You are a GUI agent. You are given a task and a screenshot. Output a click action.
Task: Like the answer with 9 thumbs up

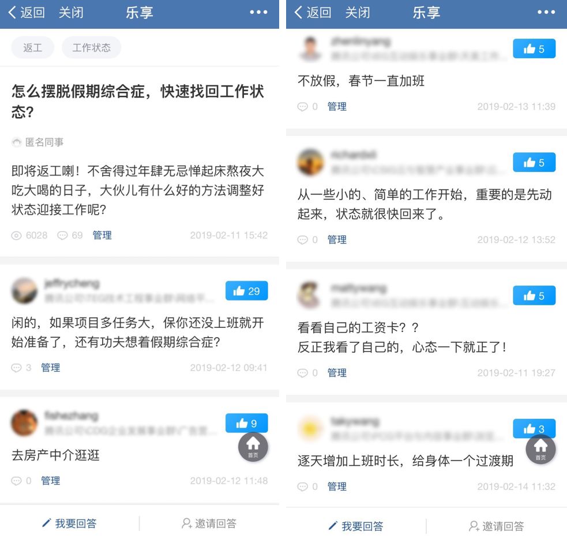pyautogui.click(x=246, y=422)
